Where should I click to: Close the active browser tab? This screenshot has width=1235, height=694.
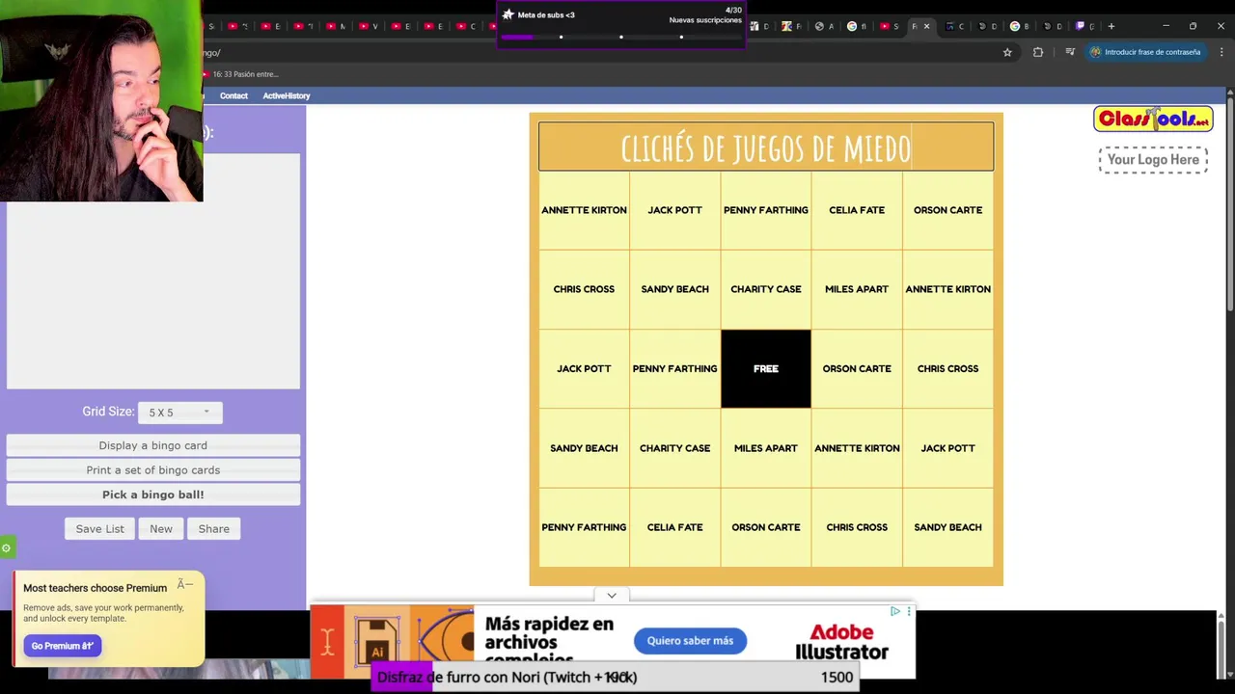926,26
